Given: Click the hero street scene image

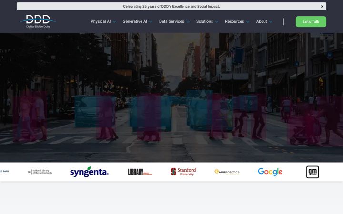Looking at the screenshot, I should click(x=171, y=97).
